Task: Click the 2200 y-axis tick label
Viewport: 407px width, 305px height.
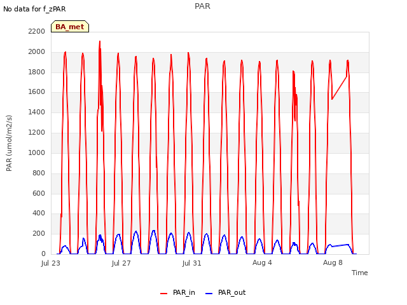Action: [x=37, y=31]
